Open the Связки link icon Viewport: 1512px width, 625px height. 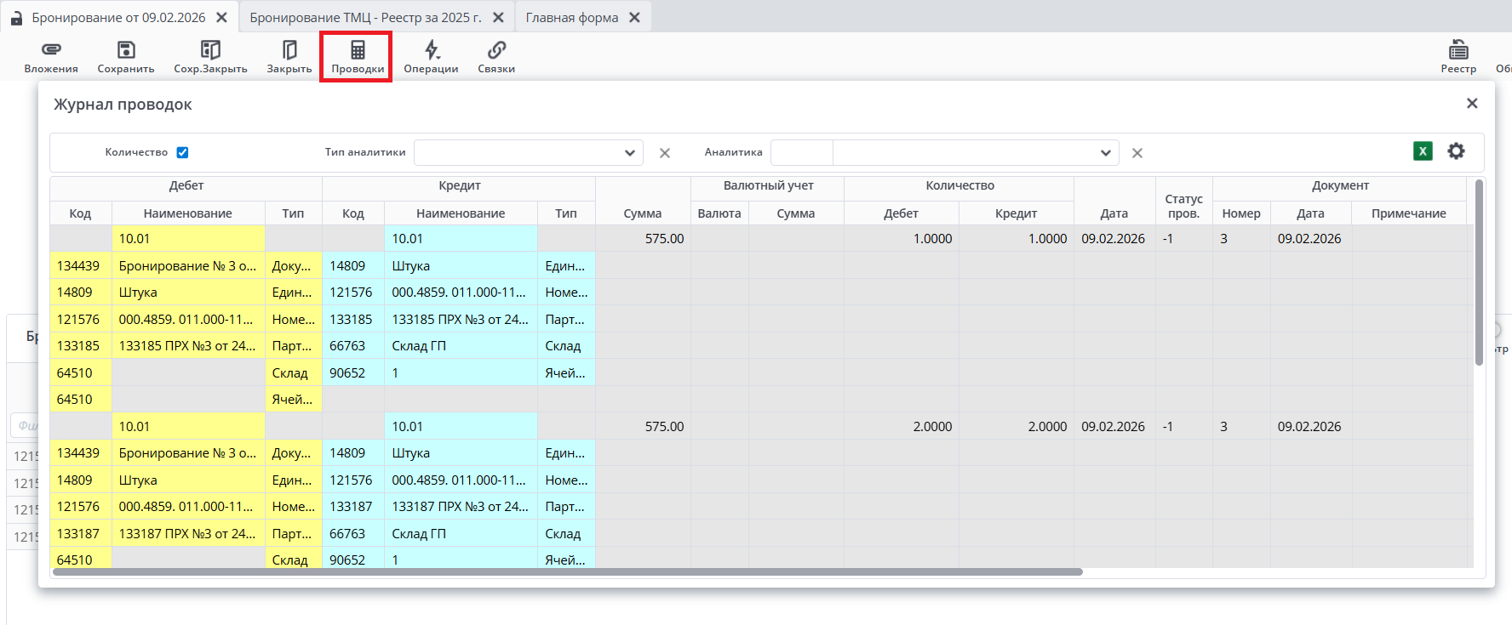[496, 50]
